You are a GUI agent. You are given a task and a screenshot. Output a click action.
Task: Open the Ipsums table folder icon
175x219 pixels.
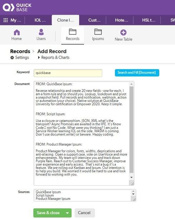pyautogui.click(x=98, y=32)
